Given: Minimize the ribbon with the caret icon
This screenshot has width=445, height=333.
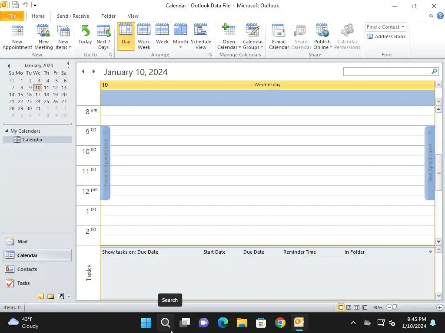Looking at the screenshot, I should click(431, 16).
